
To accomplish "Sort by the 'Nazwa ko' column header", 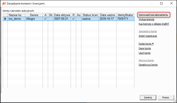I will (16, 15).
